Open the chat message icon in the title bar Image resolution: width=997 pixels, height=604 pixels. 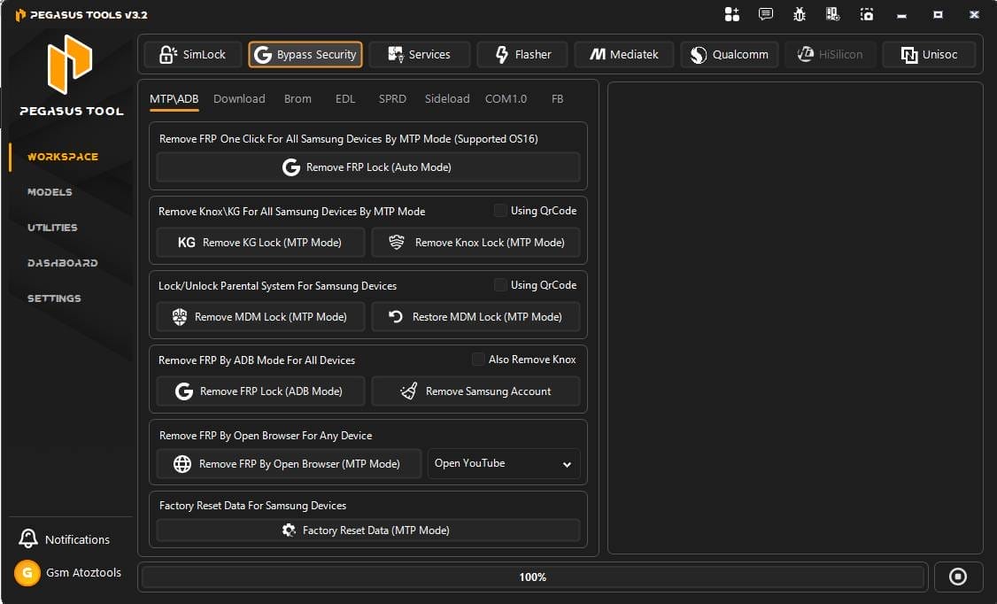point(765,14)
